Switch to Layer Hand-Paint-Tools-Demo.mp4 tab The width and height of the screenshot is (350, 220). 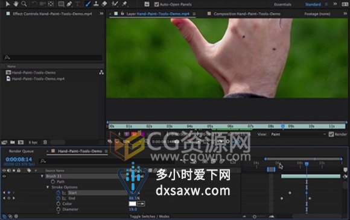click(158, 14)
